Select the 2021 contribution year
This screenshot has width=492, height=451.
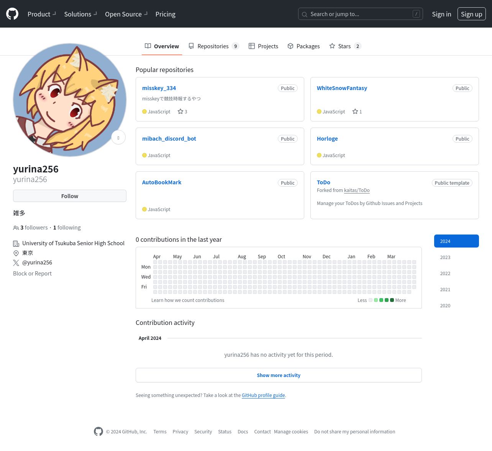click(x=445, y=290)
